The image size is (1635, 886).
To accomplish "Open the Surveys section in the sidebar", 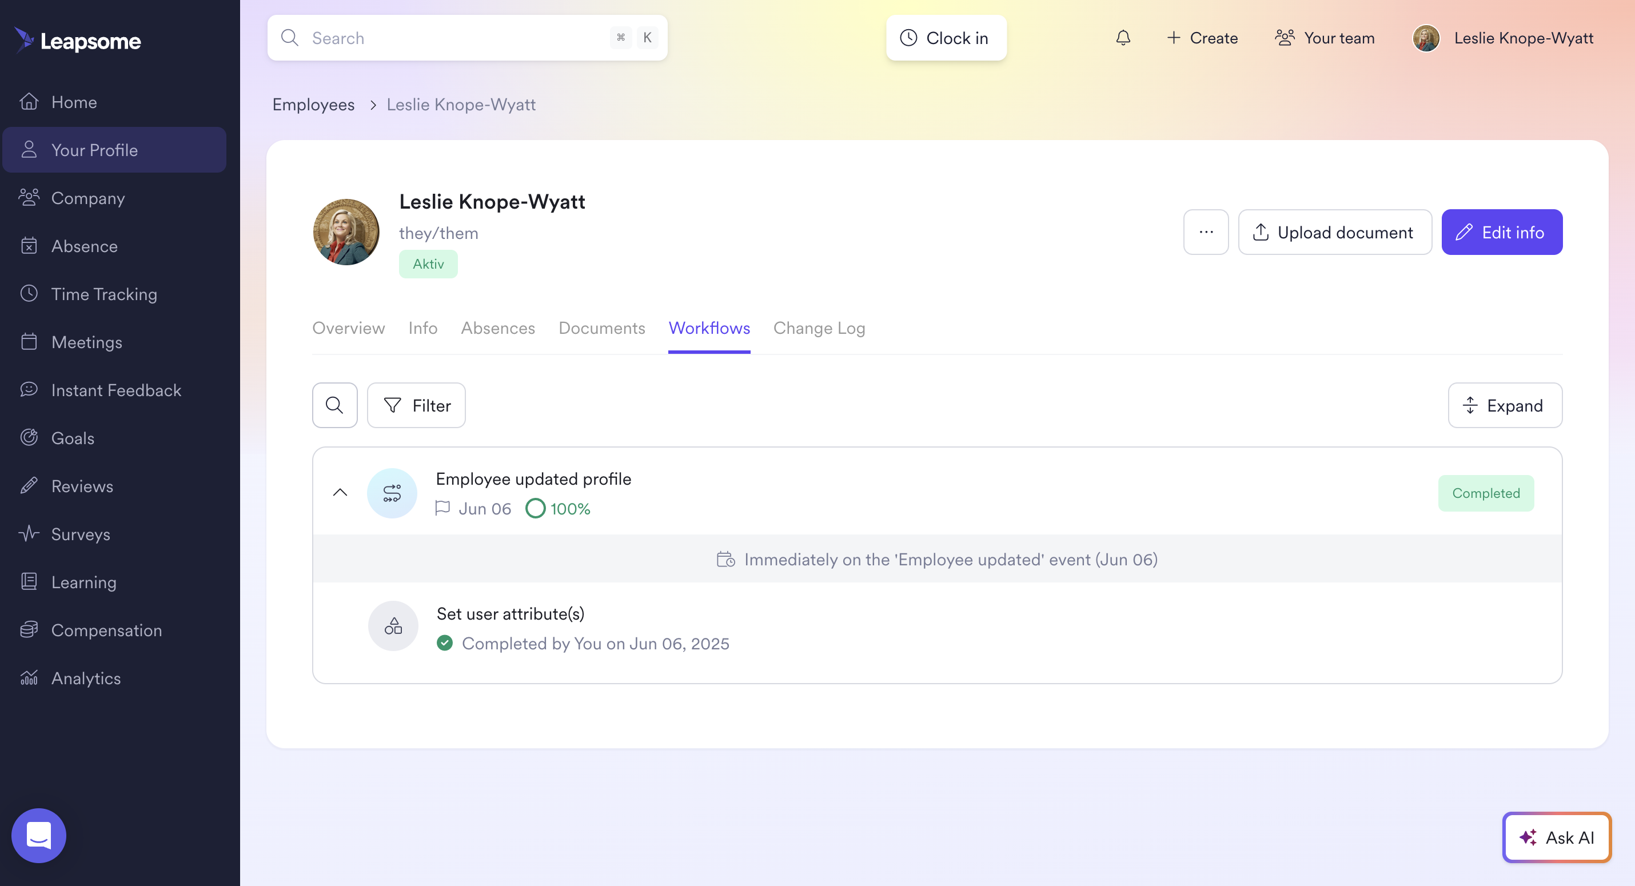I will coord(80,534).
